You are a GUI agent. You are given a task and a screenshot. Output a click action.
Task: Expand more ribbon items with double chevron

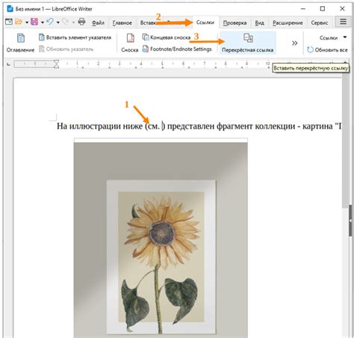point(294,43)
